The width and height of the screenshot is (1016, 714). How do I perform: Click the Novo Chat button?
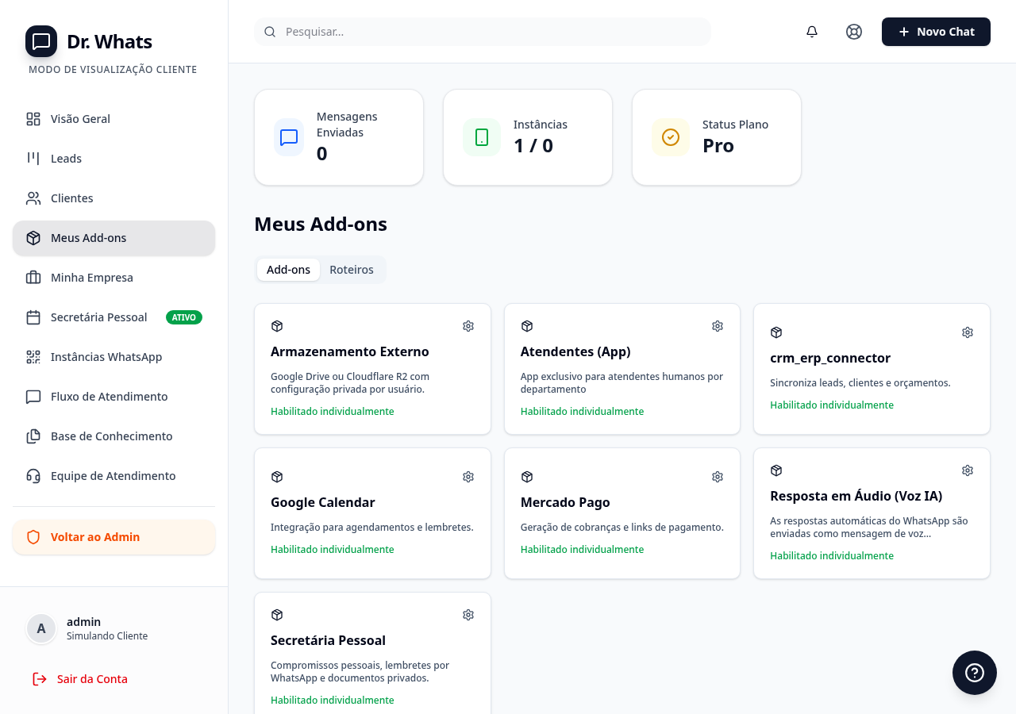[x=936, y=32]
